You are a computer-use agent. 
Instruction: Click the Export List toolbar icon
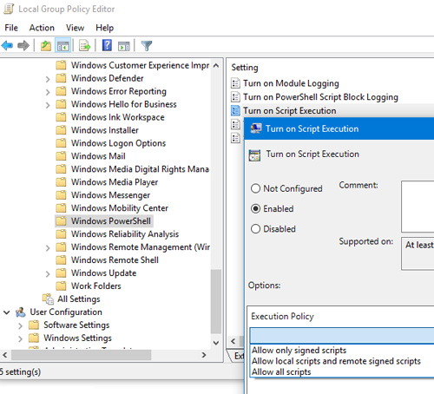pyautogui.click(x=84, y=46)
